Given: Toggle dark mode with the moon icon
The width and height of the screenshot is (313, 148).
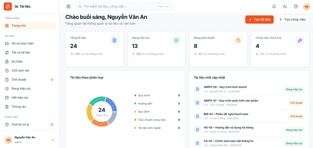Looking at the screenshot, I should pyautogui.click(x=285, y=6).
